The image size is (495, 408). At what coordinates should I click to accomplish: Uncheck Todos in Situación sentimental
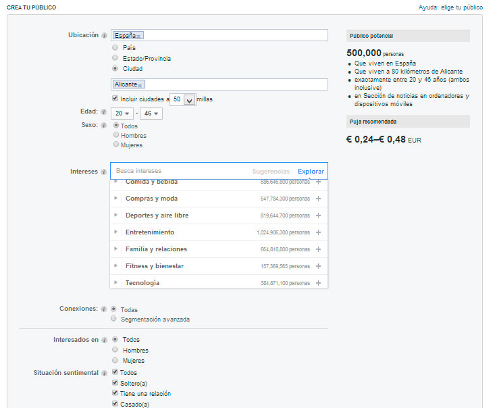pyautogui.click(x=115, y=372)
